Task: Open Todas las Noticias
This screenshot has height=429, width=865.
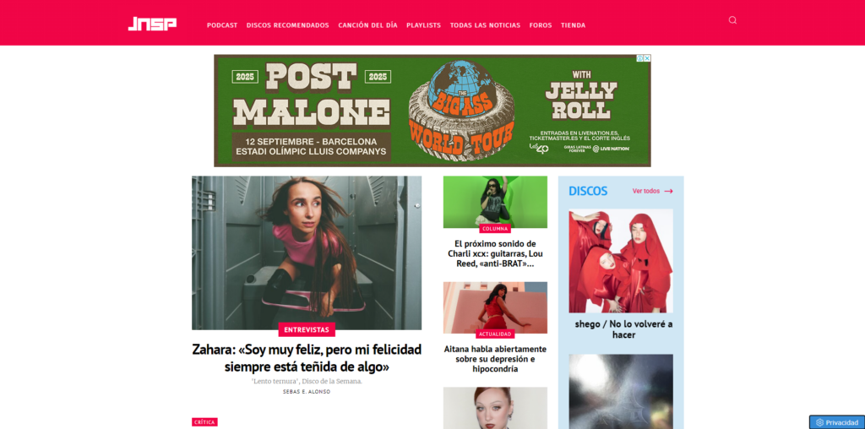Action: point(485,25)
